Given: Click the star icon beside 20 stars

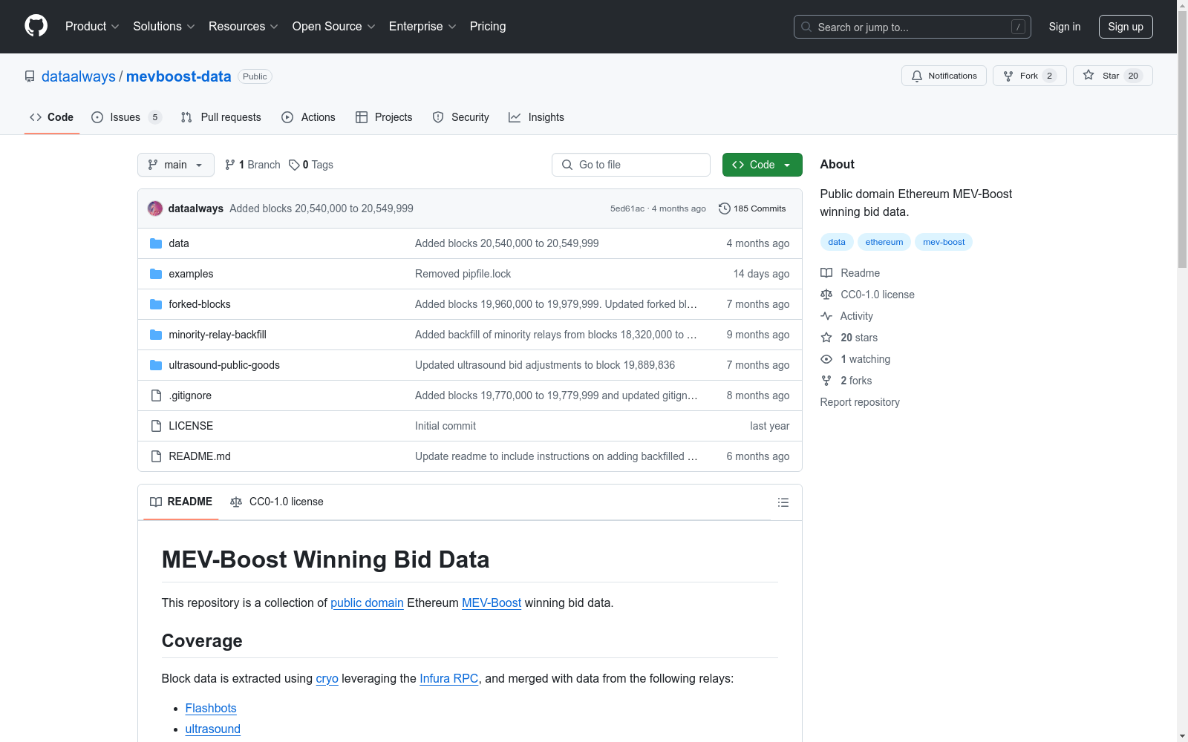Looking at the screenshot, I should pos(826,338).
